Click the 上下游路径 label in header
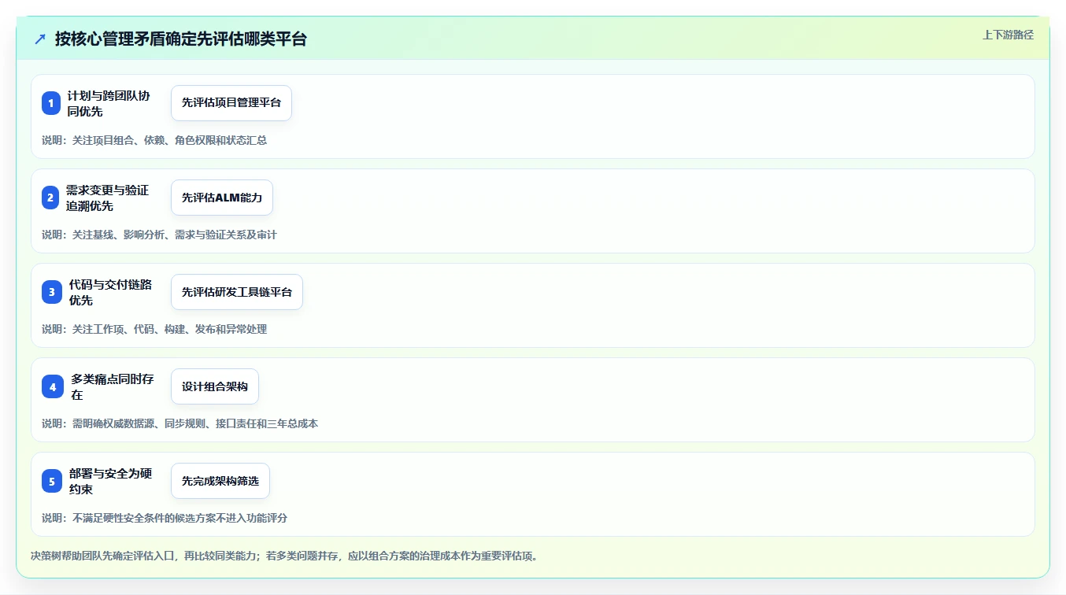1066x595 pixels. tap(1008, 35)
